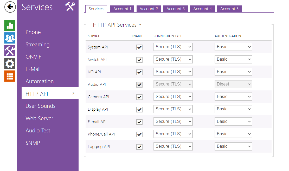Switch to the Account 1 tab

click(x=122, y=9)
